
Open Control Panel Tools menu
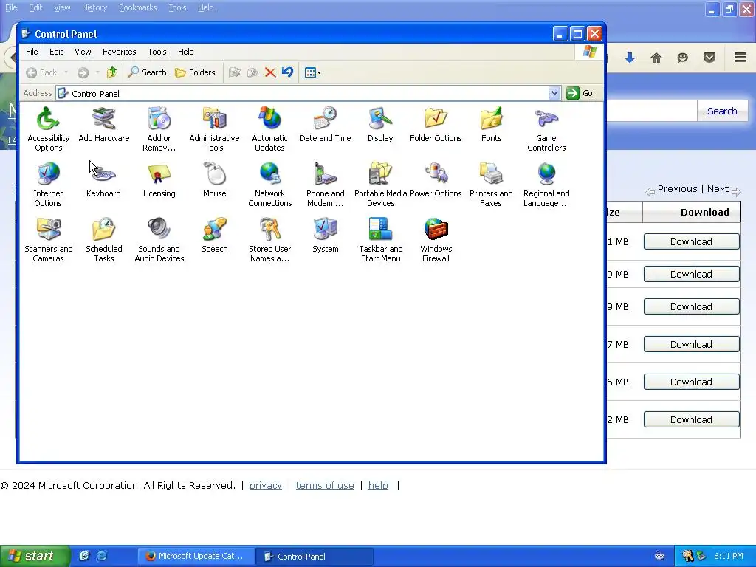157,52
